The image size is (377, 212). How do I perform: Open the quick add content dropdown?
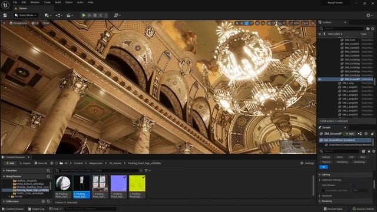[x=48, y=15]
